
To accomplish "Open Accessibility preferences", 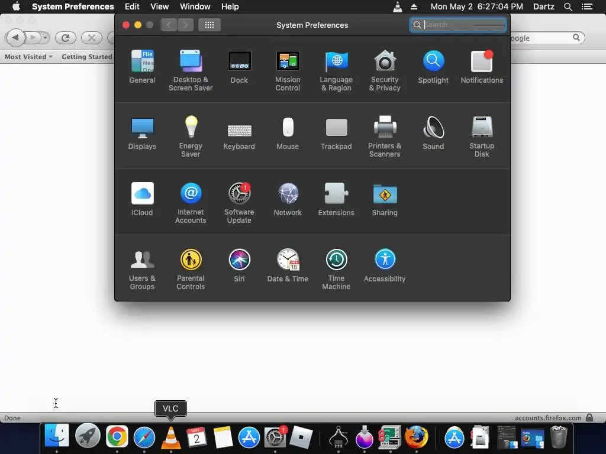I will [385, 265].
